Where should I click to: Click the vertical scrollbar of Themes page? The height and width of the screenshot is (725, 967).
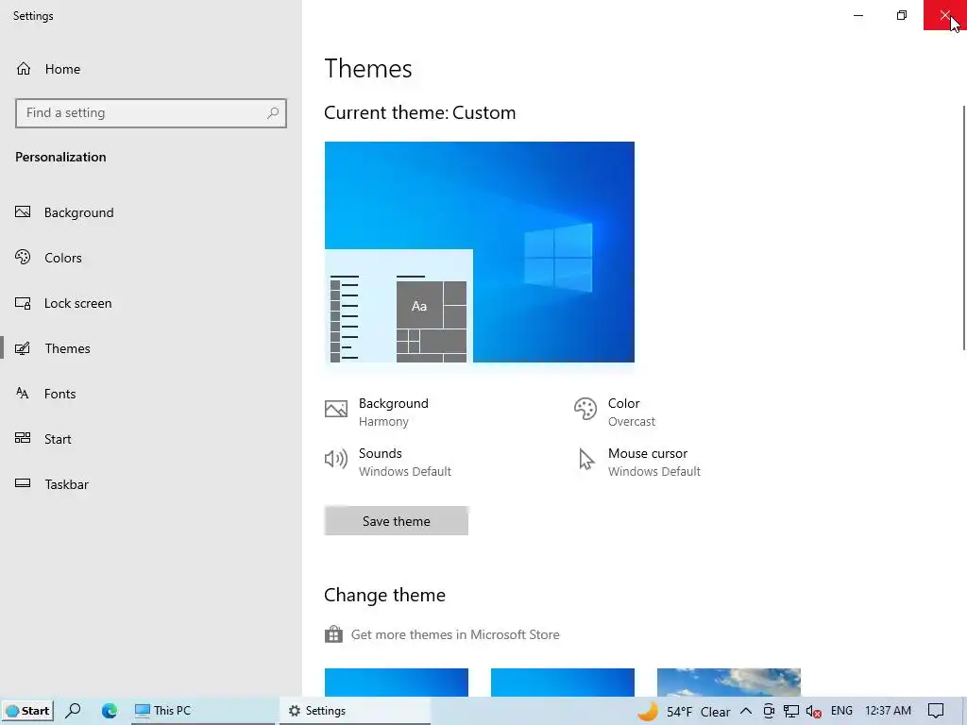(964, 228)
